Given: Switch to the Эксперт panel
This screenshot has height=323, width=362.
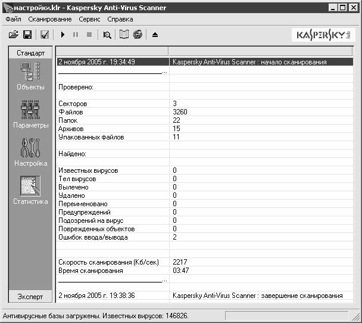Looking at the screenshot, I should point(30,296).
